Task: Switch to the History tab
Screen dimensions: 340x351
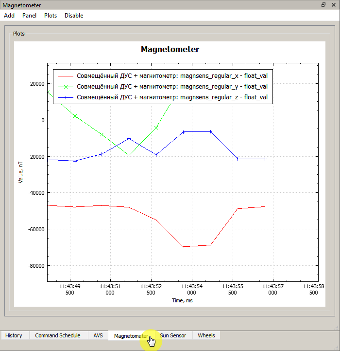Action: click(x=14, y=335)
